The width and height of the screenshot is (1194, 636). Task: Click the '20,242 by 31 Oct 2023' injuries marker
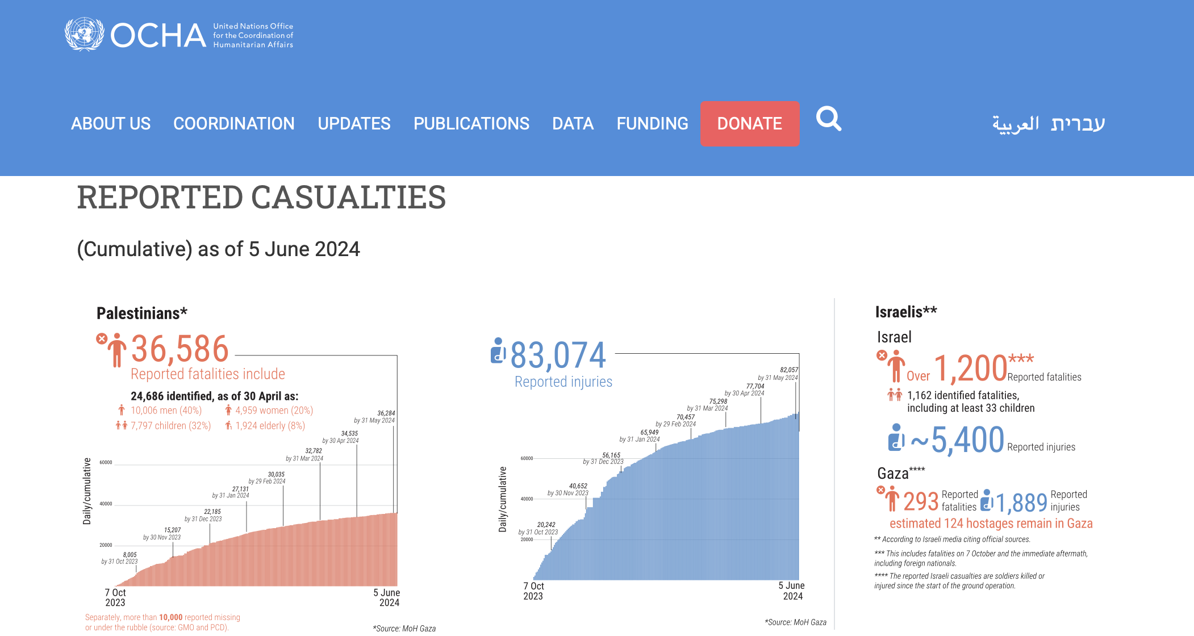point(538,529)
